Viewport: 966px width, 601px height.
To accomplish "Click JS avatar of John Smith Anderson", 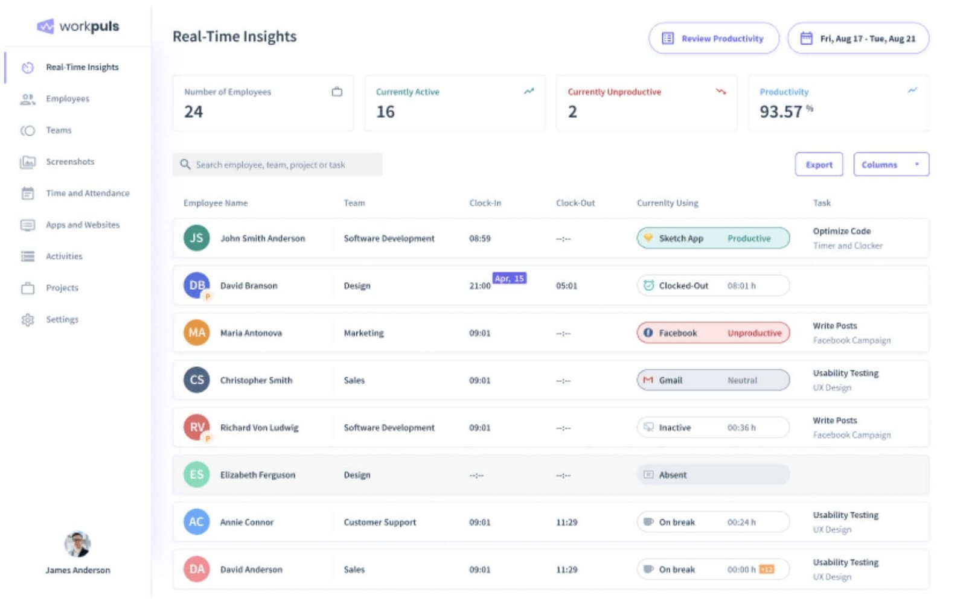I will 197,238.
